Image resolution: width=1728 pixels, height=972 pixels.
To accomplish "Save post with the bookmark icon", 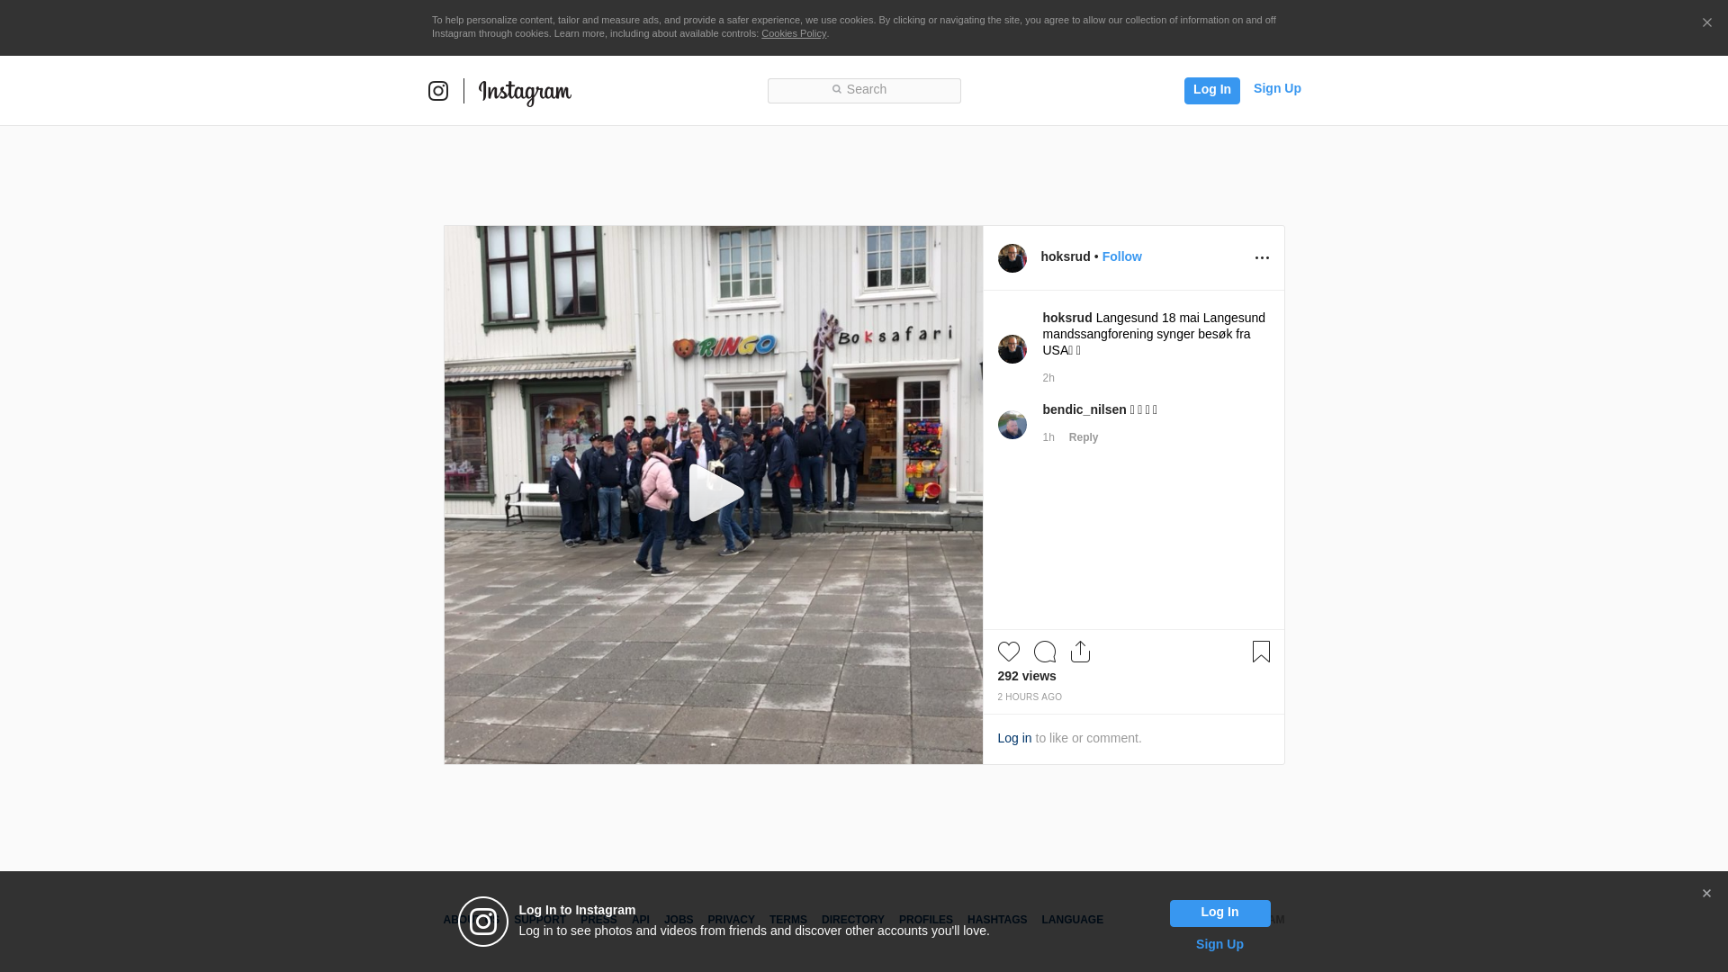I will point(1261,652).
